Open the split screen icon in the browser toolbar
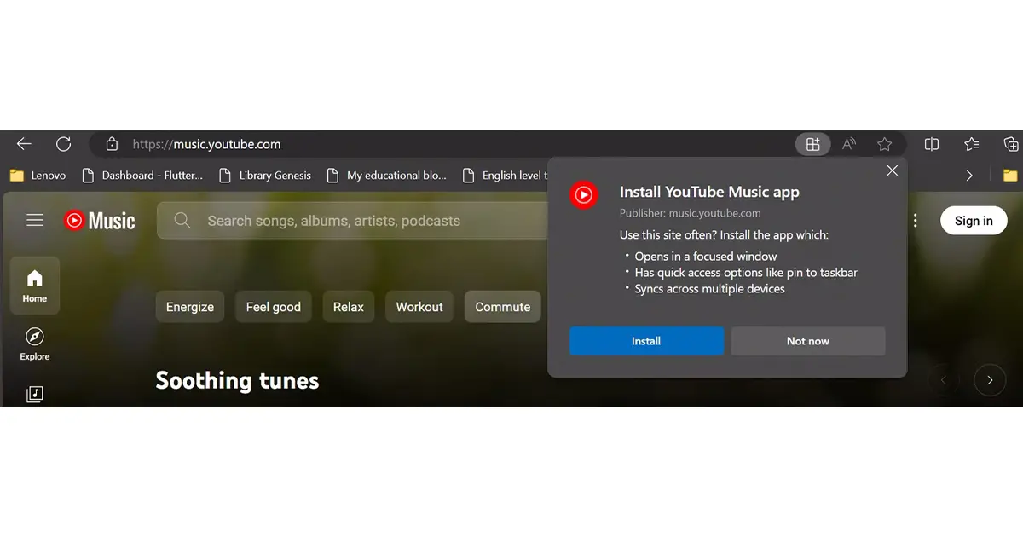Screen dimensions: 1023x537 [932, 144]
